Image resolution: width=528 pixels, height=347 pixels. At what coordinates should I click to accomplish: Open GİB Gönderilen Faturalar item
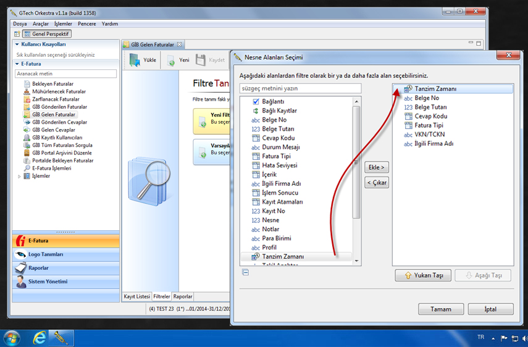[56, 107]
